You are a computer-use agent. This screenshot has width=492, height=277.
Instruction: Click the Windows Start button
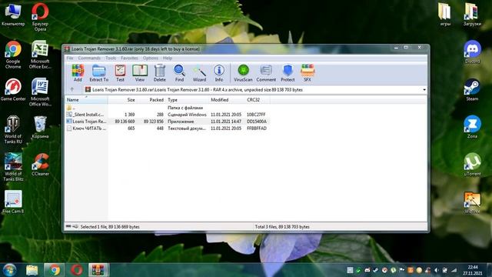[x=9, y=270]
